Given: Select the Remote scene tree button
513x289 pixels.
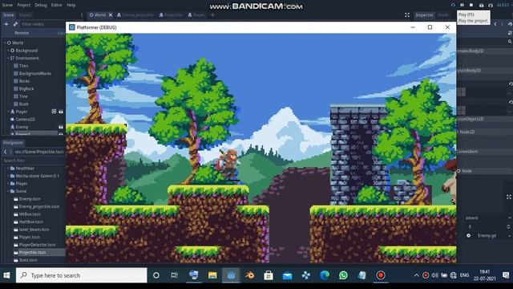Looking at the screenshot, I should [x=22, y=33].
